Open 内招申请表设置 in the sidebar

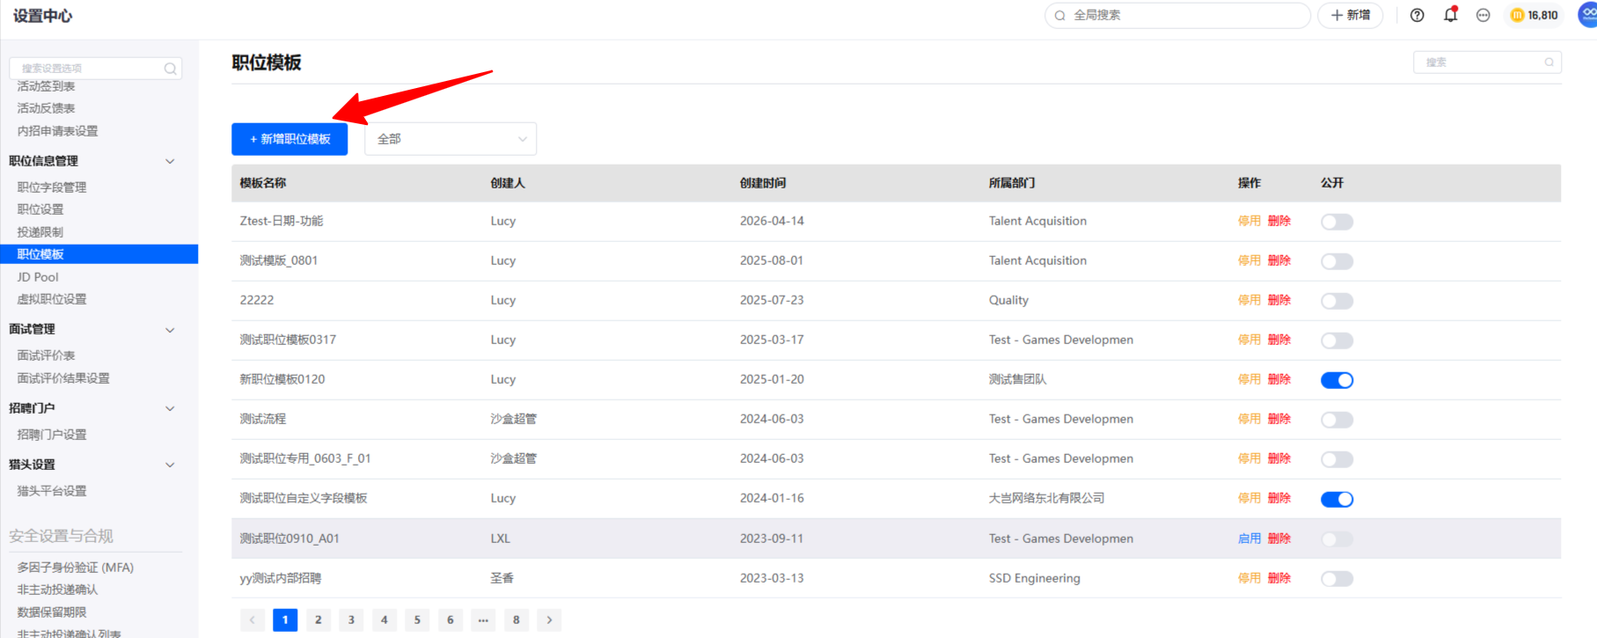pyautogui.click(x=57, y=131)
